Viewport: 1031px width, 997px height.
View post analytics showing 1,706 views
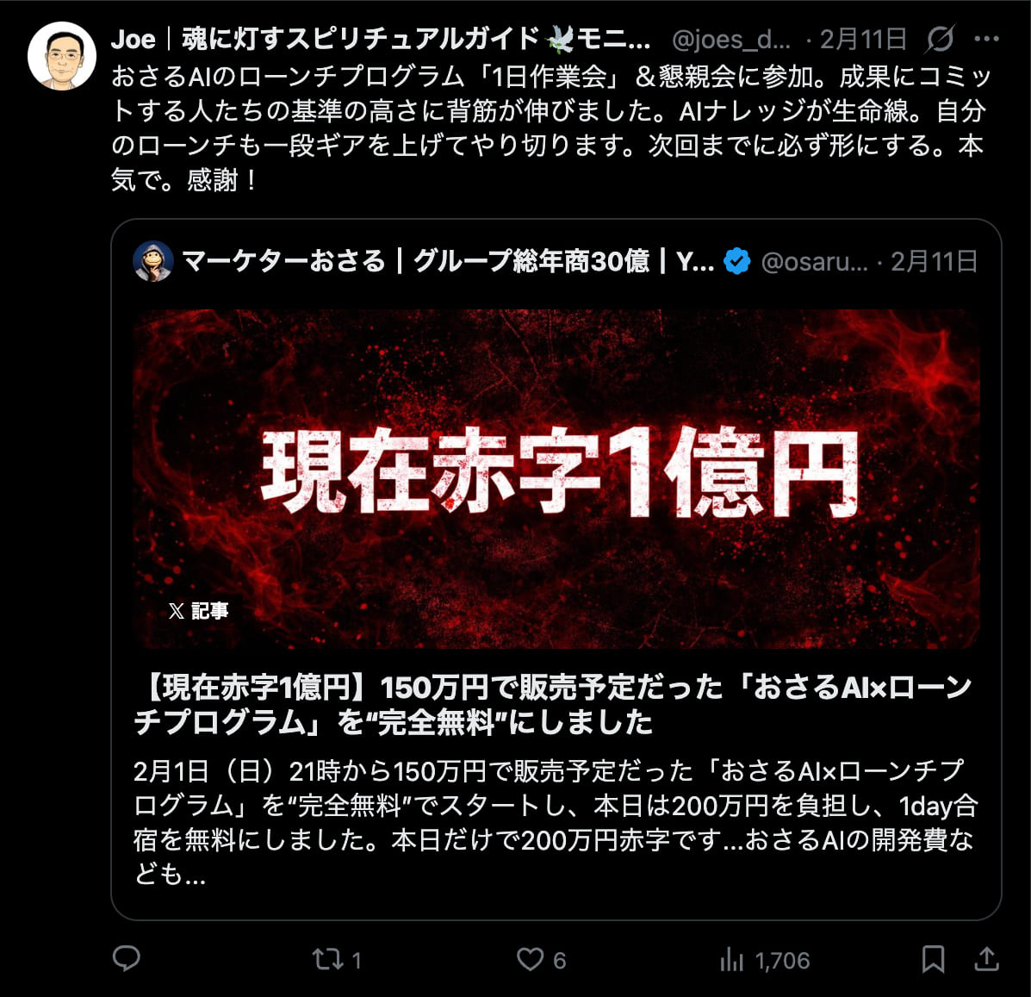pyautogui.click(x=765, y=961)
